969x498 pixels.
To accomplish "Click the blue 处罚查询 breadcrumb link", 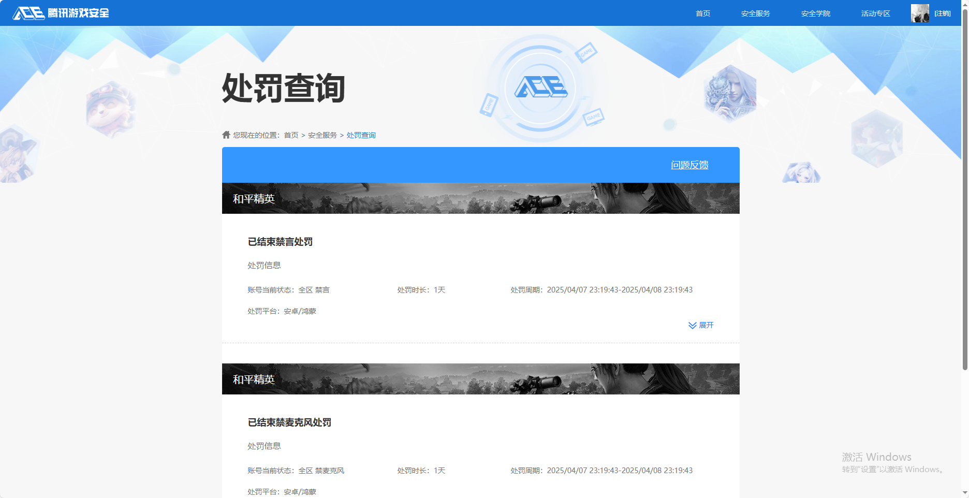I will (361, 135).
